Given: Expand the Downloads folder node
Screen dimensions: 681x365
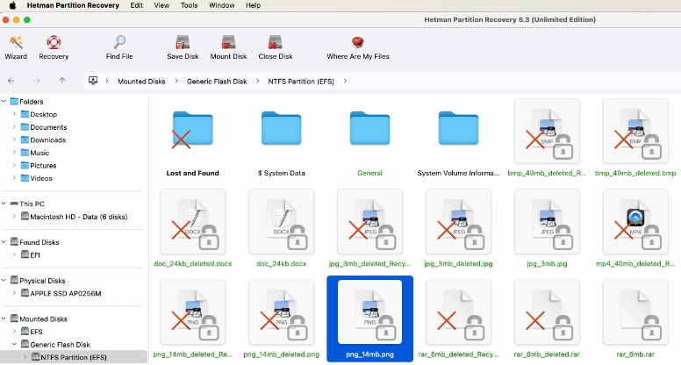Looking at the screenshot, I should click(14, 140).
